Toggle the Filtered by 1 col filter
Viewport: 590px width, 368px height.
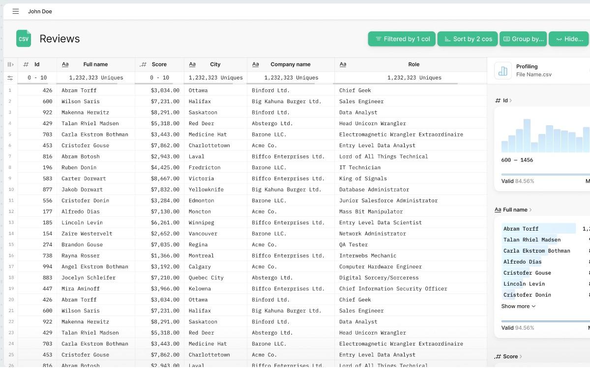tap(402, 39)
